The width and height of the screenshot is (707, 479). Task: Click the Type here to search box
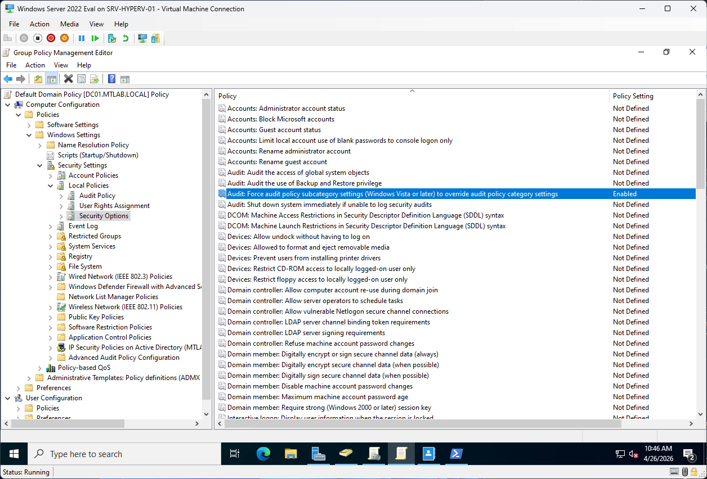(x=123, y=454)
